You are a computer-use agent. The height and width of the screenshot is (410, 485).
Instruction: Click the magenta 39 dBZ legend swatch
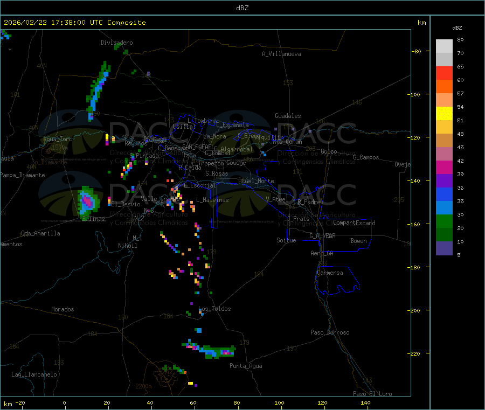click(444, 167)
